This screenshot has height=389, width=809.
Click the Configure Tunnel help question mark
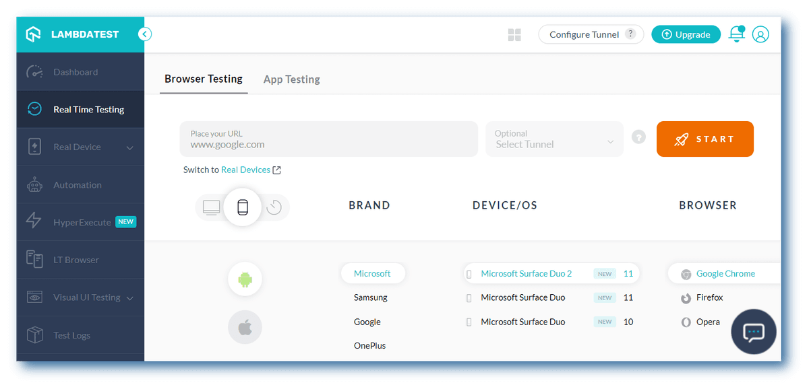coord(630,34)
